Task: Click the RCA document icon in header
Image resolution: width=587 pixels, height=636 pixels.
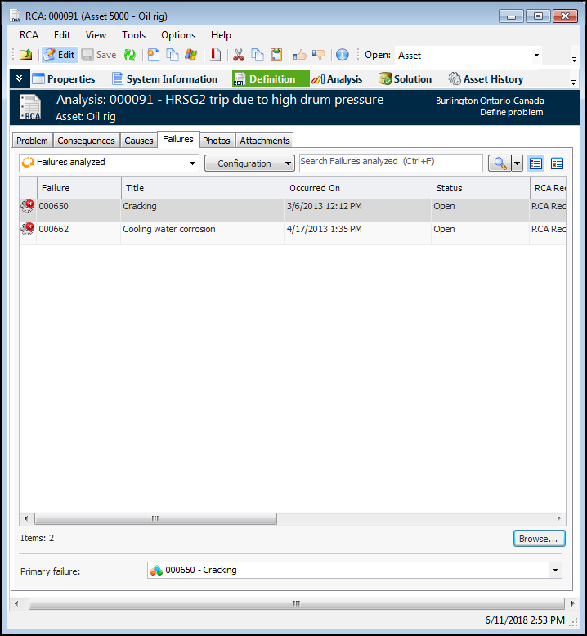Action: [31, 107]
